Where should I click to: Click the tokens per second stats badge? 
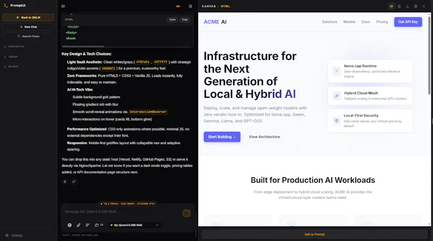click(127, 204)
